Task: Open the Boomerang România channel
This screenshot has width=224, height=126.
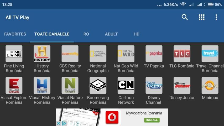Action: coord(98,85)
